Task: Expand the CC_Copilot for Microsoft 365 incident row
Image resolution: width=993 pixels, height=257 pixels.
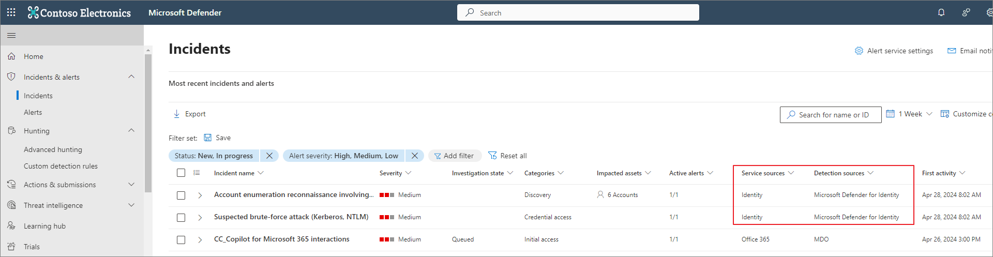Action: coord(200,240)
